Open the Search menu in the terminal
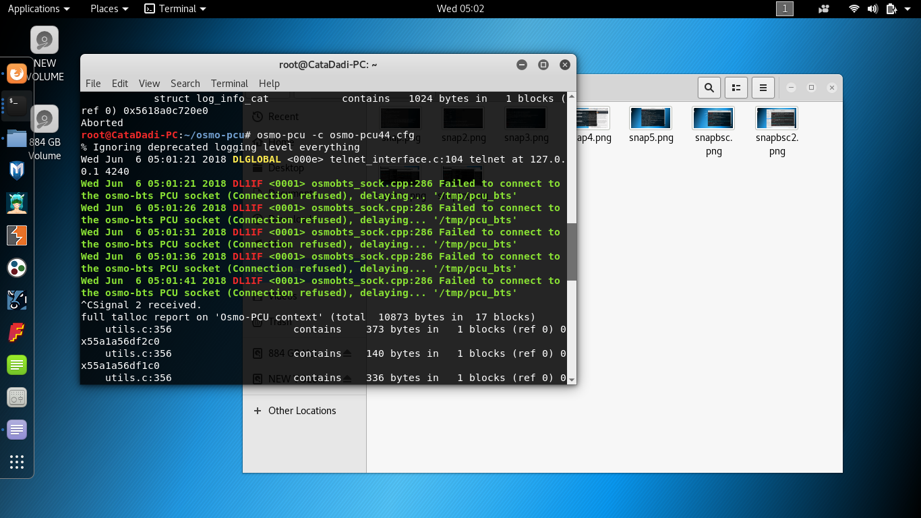Screen dimensions: 921x518 pyautogui.click(x=185, y=84)
